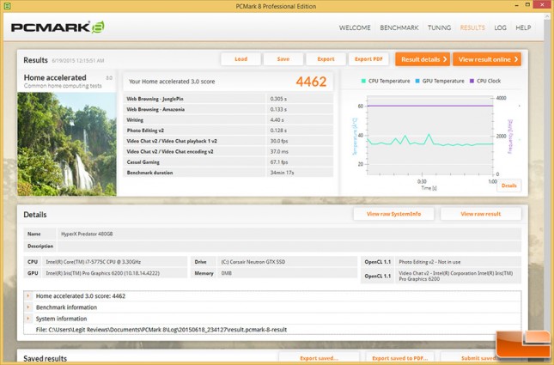Image resolution: width=554 pixels, height=365 pixels.
Task: Click View raw SystemInfo
Action: tap(393, 214)
